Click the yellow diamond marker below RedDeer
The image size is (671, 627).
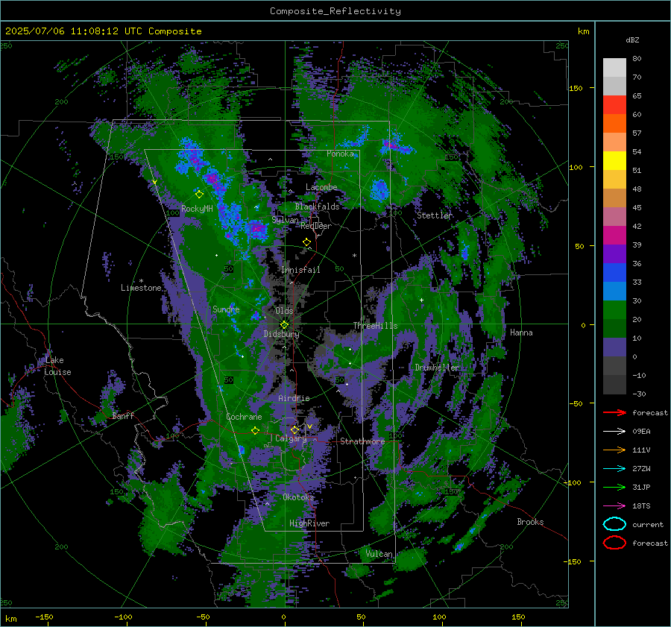pyautogui.click(x=306, y=242)
